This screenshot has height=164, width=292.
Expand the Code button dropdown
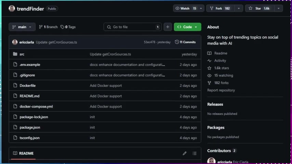tap(196, 27)
